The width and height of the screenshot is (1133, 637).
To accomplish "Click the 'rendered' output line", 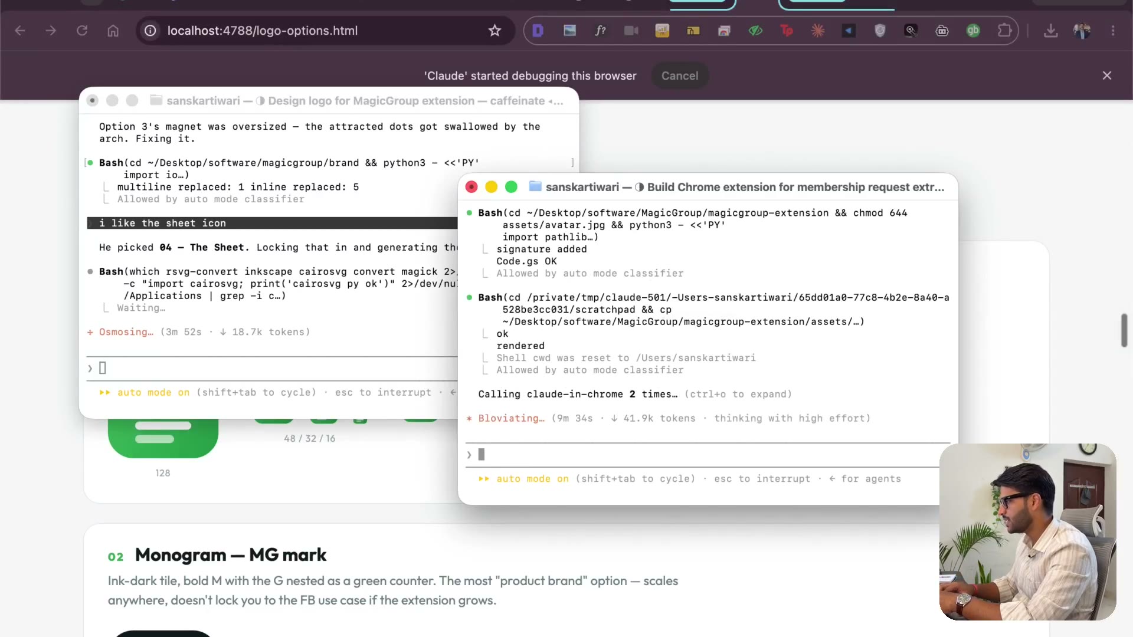I will pos(520,346).
